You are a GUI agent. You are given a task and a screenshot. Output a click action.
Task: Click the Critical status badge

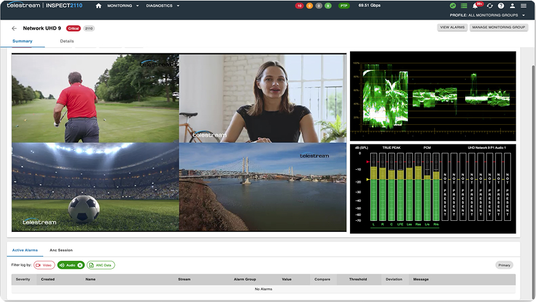pos(73,28)
